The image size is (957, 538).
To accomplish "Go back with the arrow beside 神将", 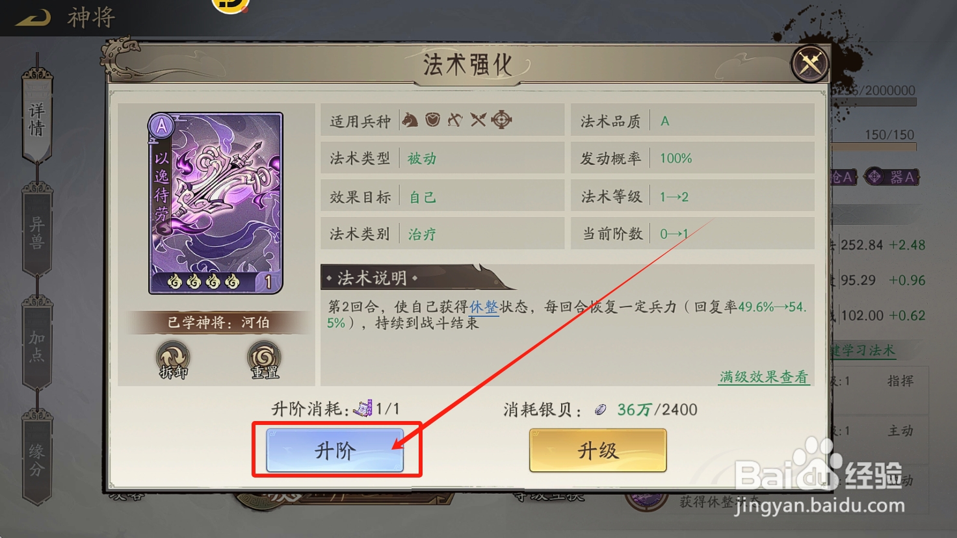I will (33, 18).
